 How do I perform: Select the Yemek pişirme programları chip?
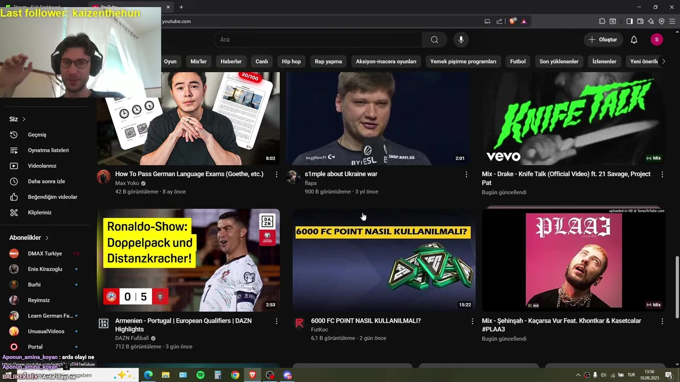coord(463,62)
